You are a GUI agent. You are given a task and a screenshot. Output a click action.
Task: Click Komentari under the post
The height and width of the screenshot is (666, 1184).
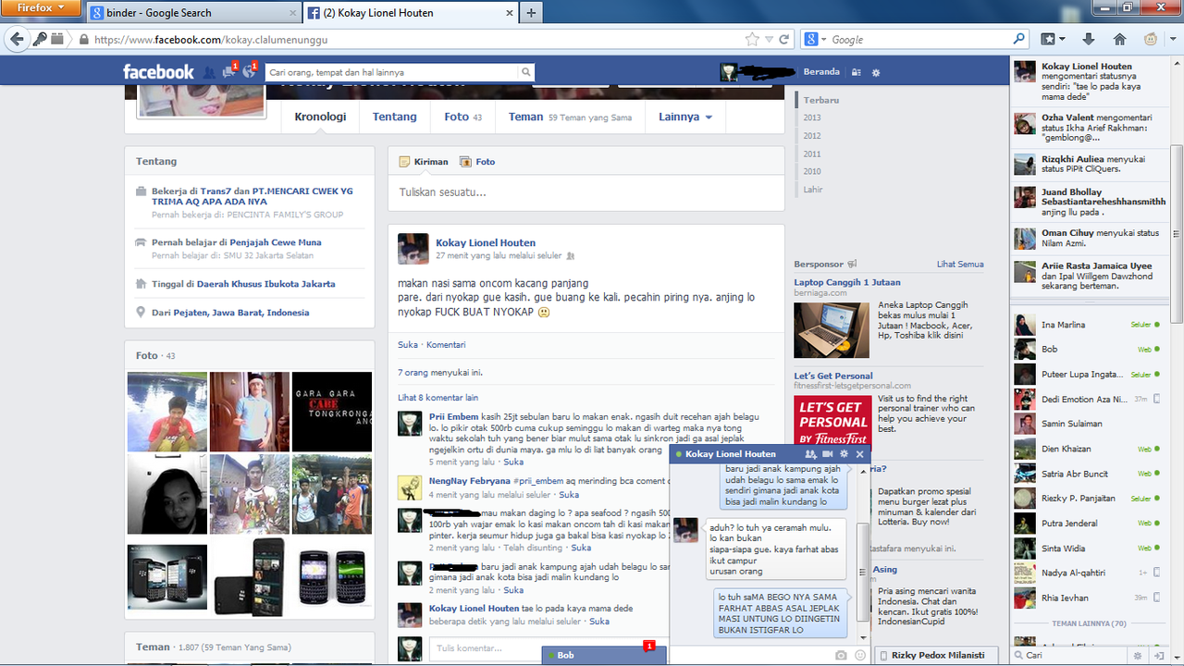pos(446,345)
